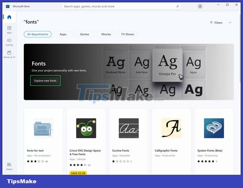
Task: Open the System Fonts (Beta) icon
Action: click(214, 128)
